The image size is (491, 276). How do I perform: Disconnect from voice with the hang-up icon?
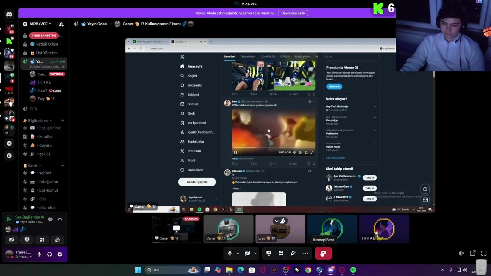[x=60, y=219]
